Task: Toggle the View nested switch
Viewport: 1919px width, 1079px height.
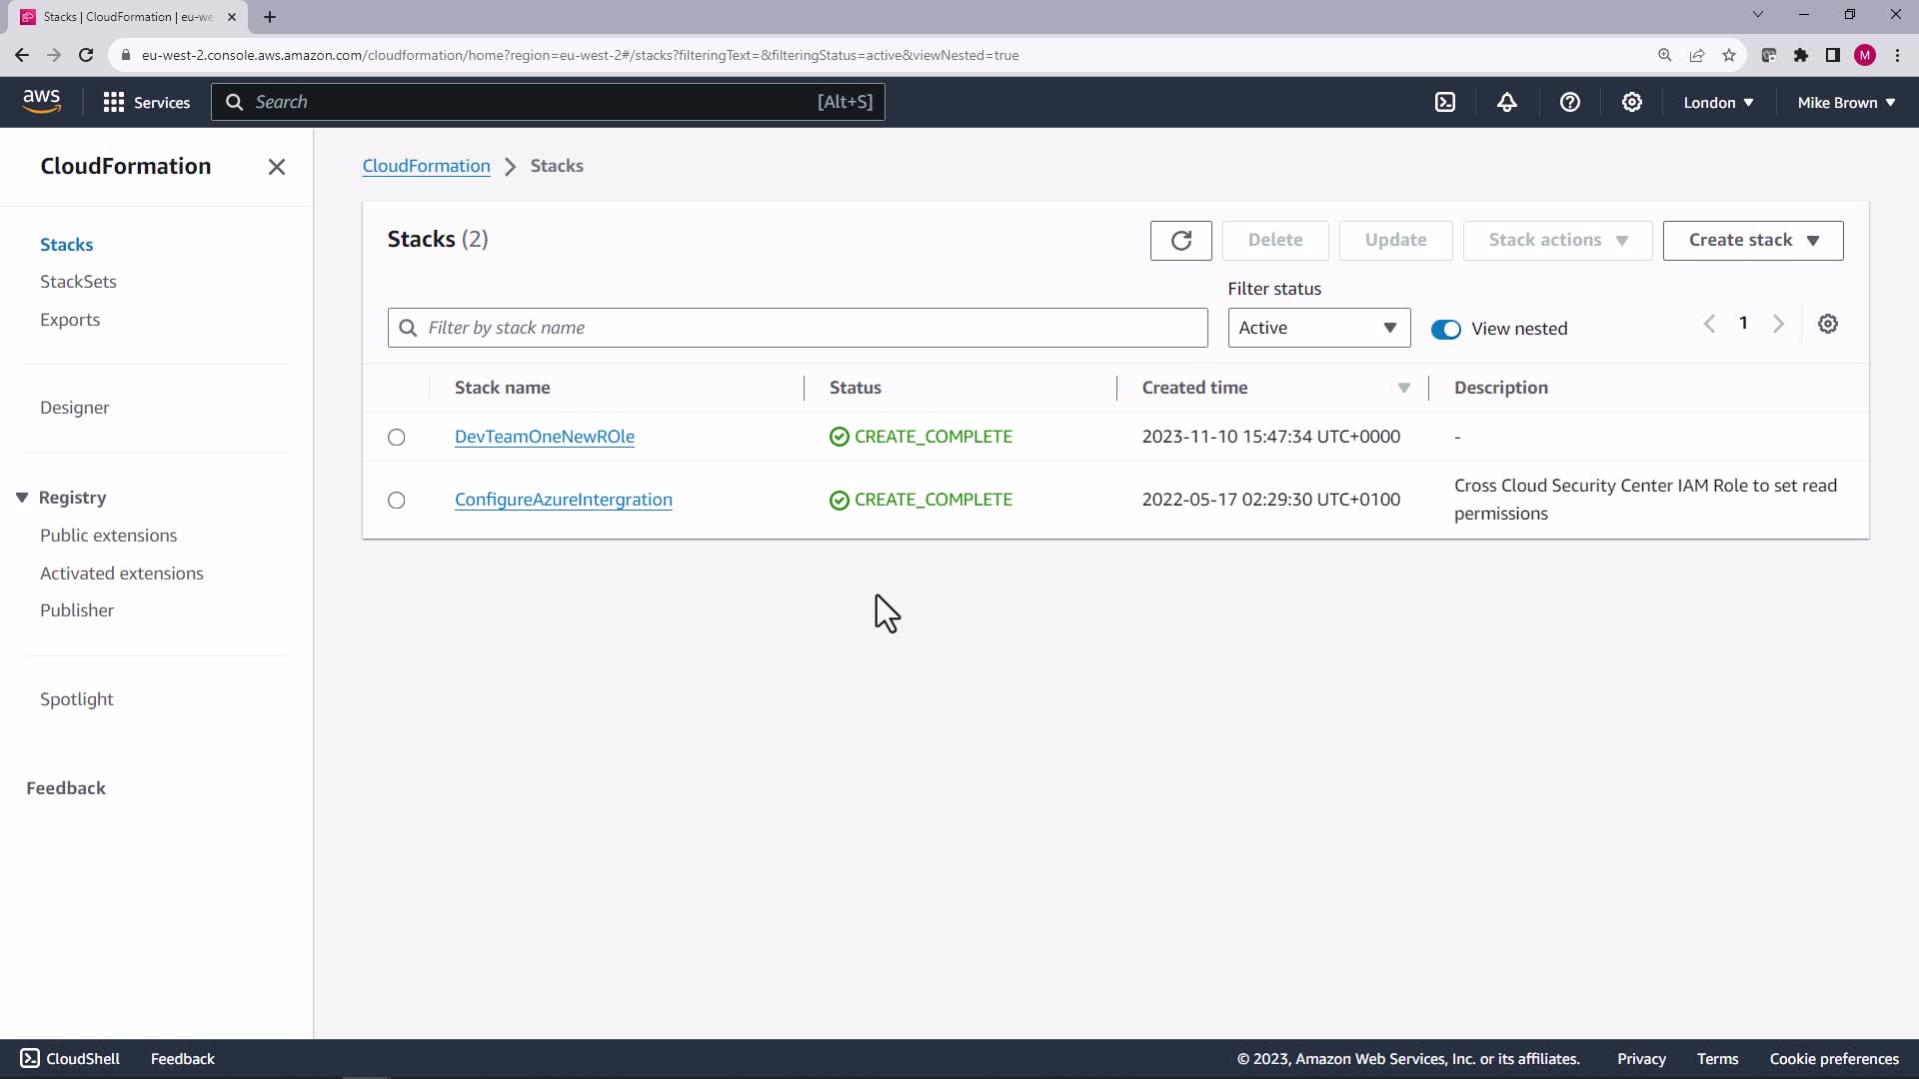Action: [1445, 330]
